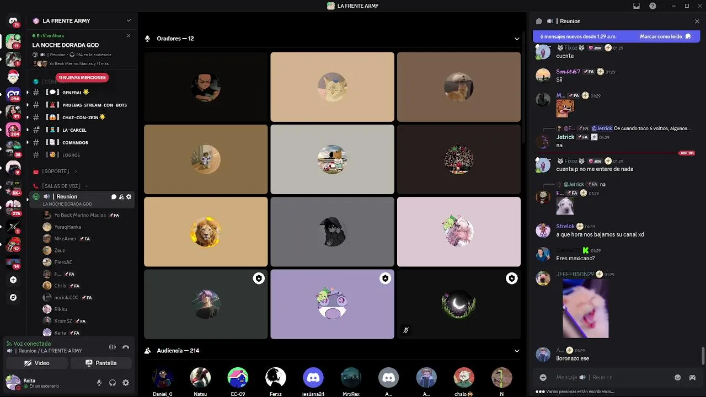Open Discover servers compass icon

point(13,297)
